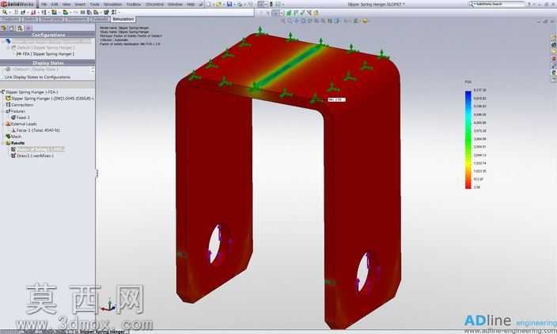Screen dimensions: 557x334
Task: Open the Open document dropdown arrow
Action: pyautogui.click(x=223, y=4)
